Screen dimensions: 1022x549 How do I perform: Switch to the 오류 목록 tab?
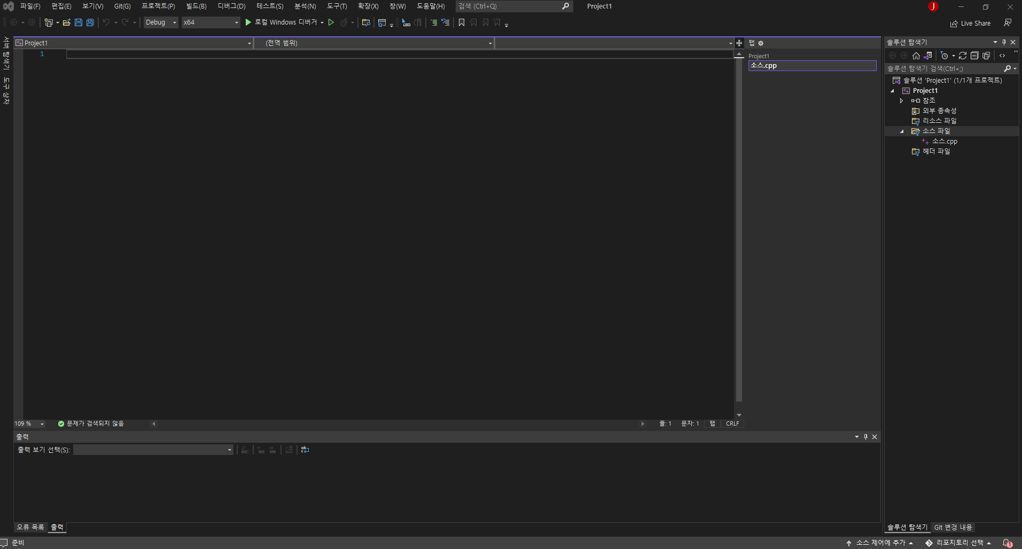coord(30,527)
